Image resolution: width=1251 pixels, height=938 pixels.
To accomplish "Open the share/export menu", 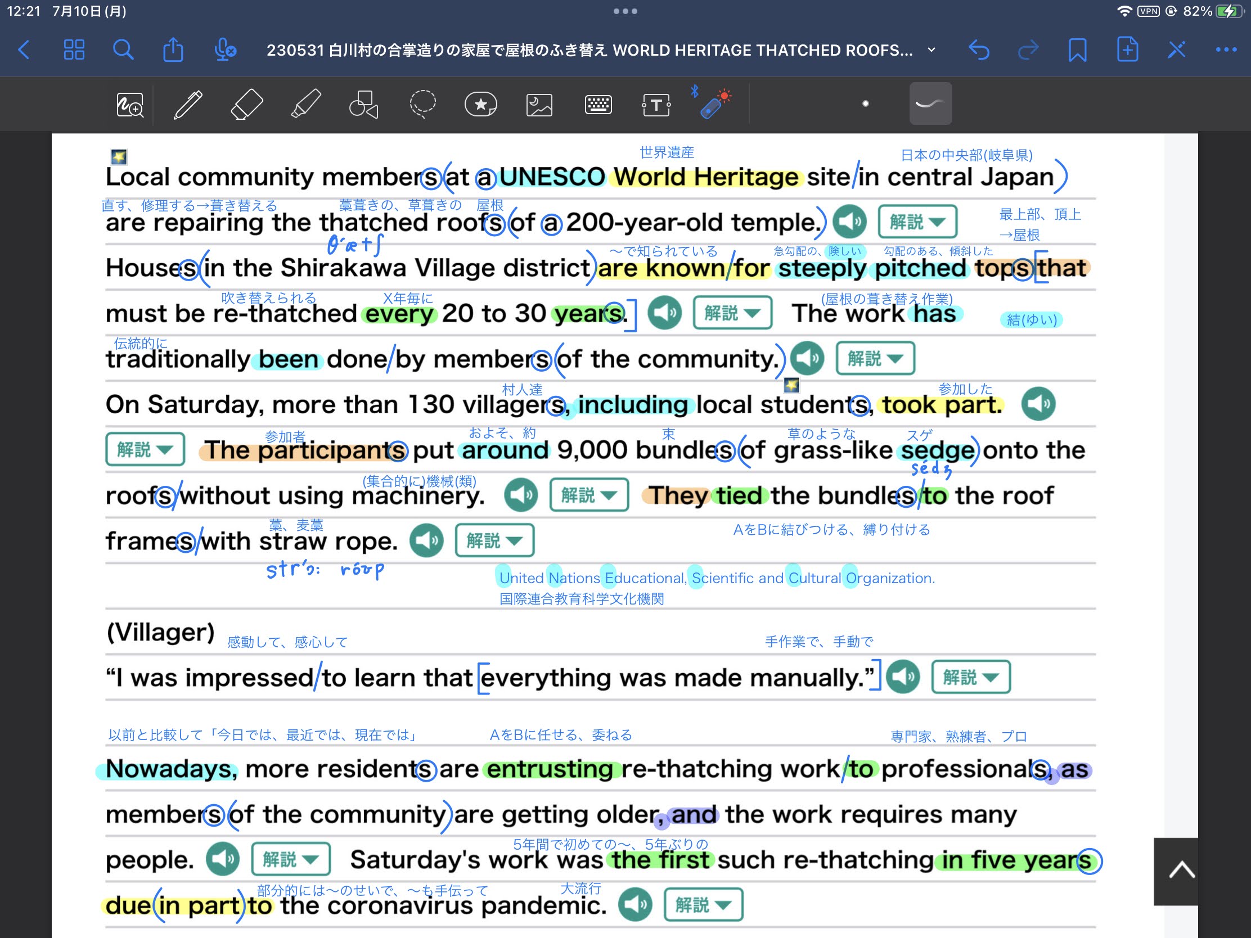I will pos(173,49).
